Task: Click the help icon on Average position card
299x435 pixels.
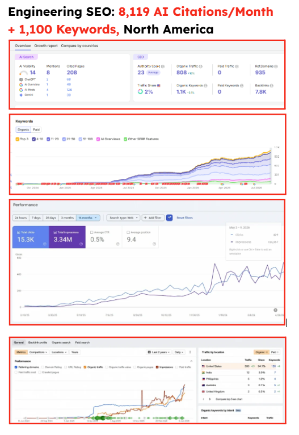Action: pos(154,244)
